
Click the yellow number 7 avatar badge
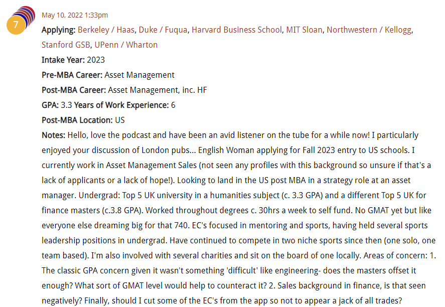coord(16,25)
